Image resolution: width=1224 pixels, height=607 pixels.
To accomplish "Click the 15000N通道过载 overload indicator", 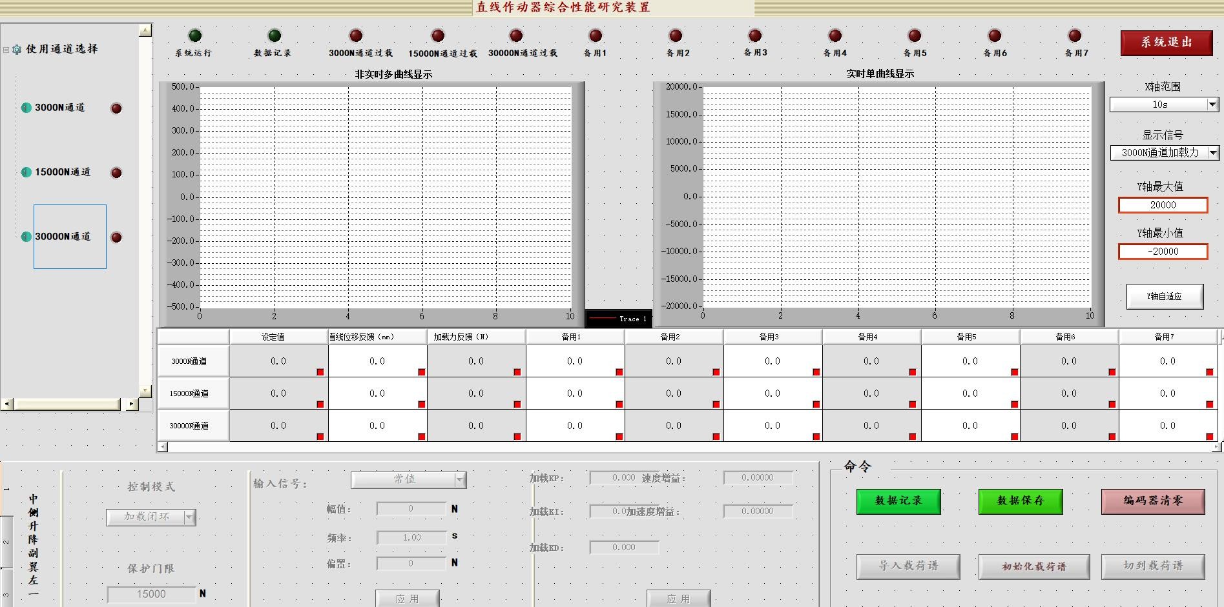I will click(x=438, y=35).
